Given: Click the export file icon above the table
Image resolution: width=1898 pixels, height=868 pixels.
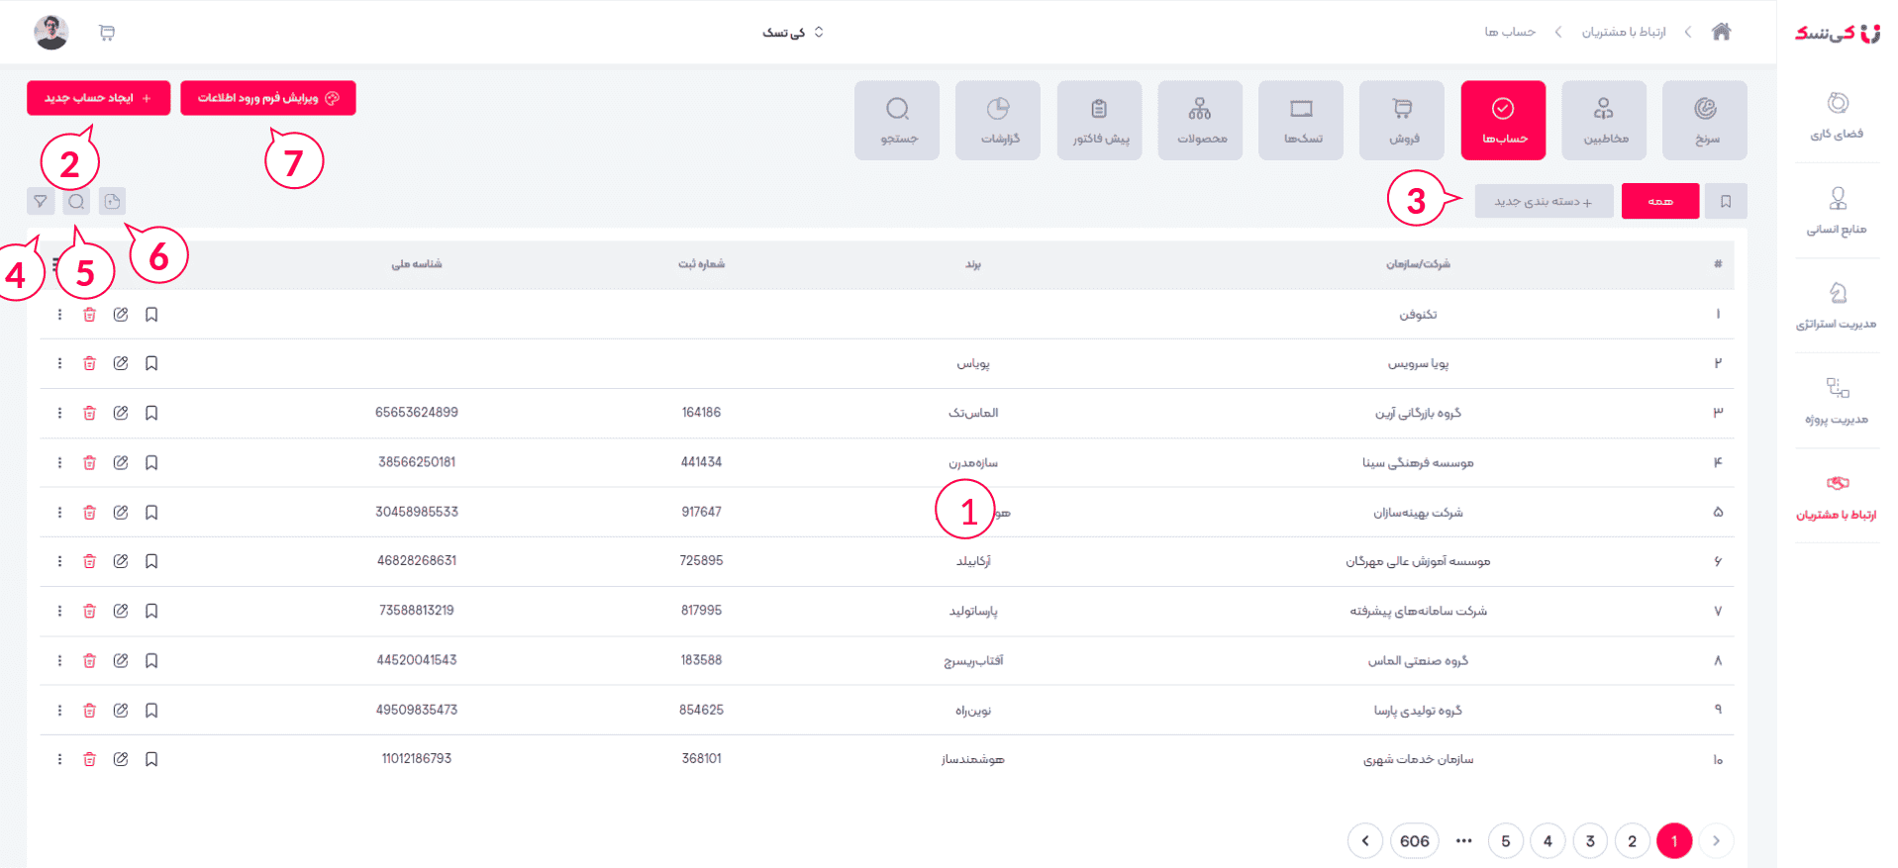Looking at the screenshot, I should pyautogui.click(x=112, y=202).
